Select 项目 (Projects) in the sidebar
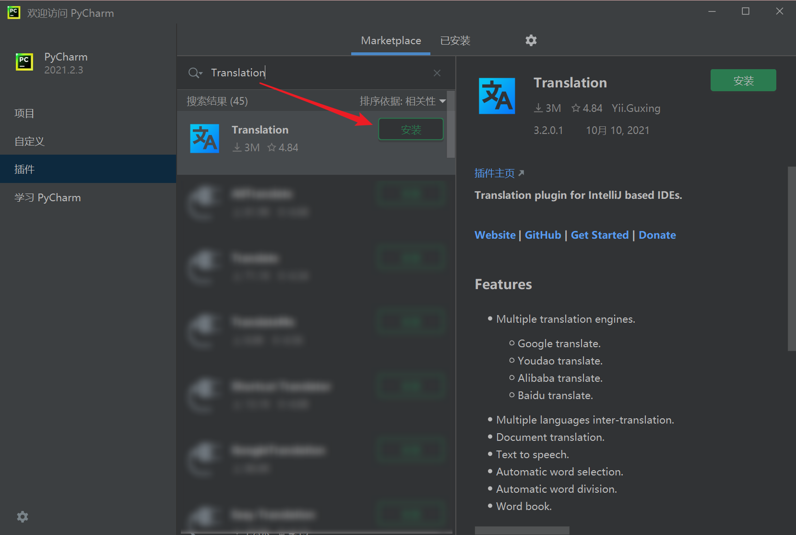796x535 pixels. [x=24, y=114]
